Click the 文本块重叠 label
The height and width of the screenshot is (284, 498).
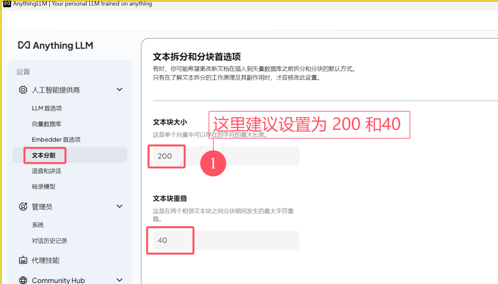170,199
